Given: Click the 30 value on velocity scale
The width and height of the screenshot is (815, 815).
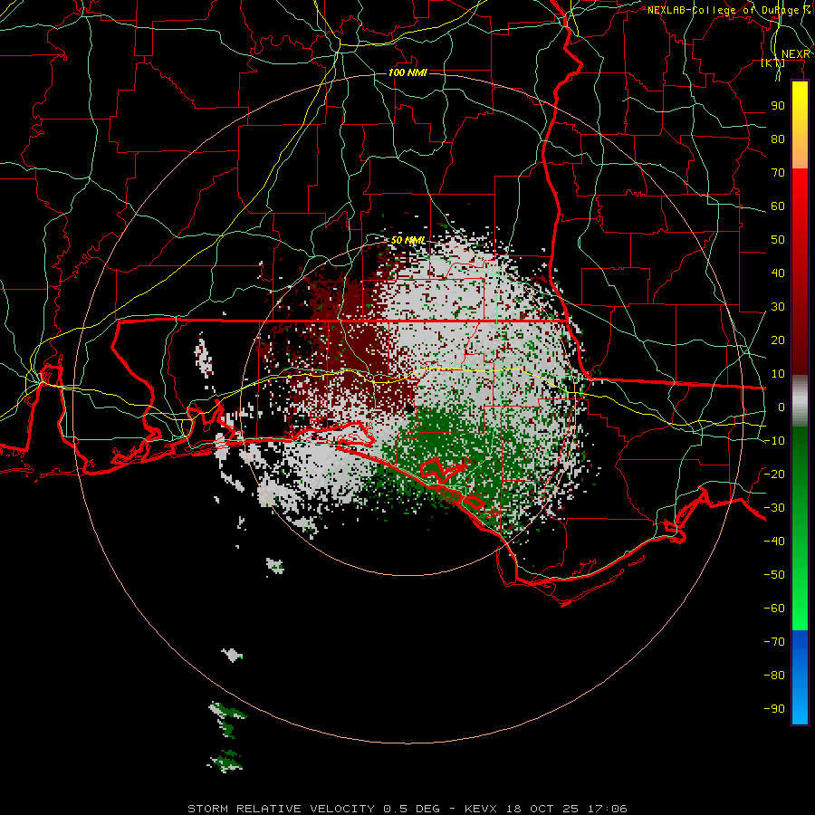Looking at the screenshot, I should pyautogui.click(x=778, y=307).
